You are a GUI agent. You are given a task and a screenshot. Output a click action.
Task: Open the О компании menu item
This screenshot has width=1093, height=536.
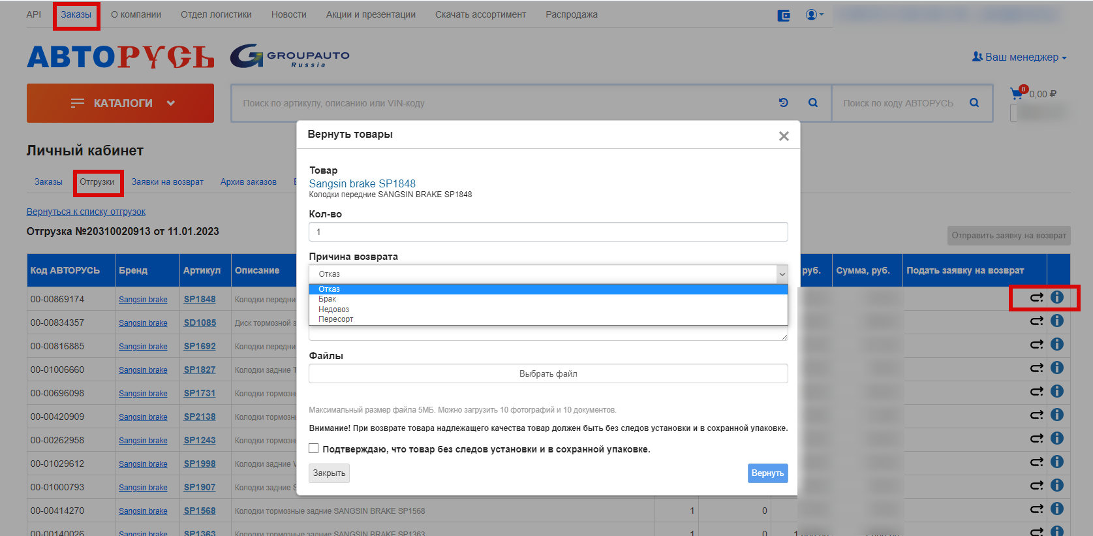136,14
